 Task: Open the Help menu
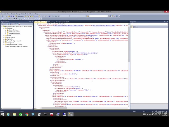tap(36, 14)
